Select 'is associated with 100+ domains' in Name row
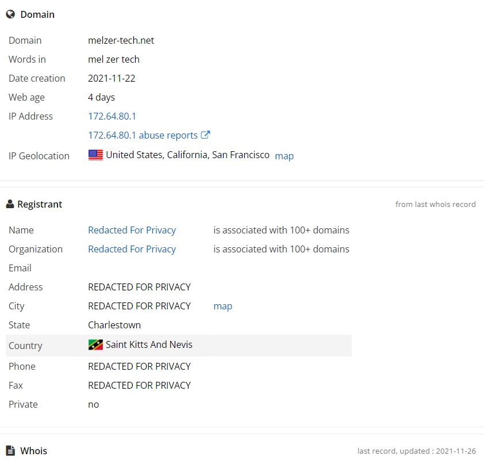Screen dimensions: 484x460 (281, 230)
